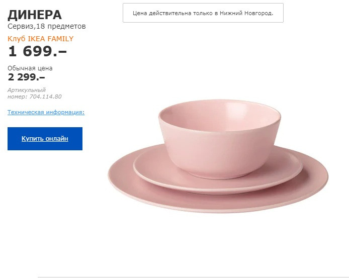The height and width of the screenshot is (278, 349).
Task: Click the word "Цена" in the notice box
Action: [x=140, y=13]
